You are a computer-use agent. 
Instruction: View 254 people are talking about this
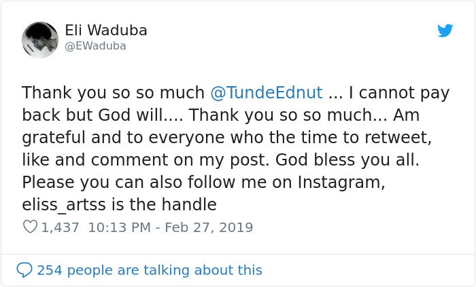(x=149, y=270)
